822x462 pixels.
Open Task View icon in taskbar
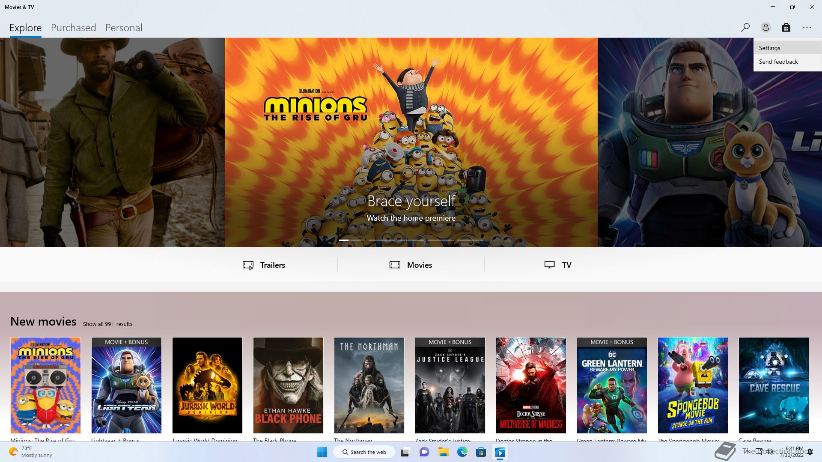pos(405,452)
